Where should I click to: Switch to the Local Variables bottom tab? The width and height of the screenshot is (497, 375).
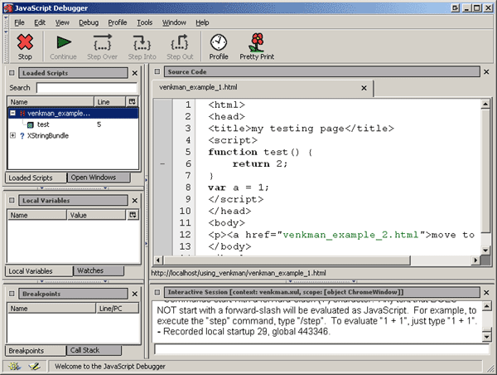39,270
